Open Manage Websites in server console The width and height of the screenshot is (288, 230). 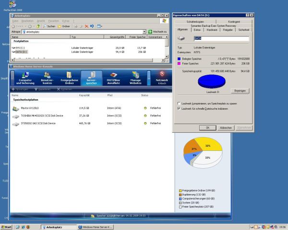pos(135,78)
